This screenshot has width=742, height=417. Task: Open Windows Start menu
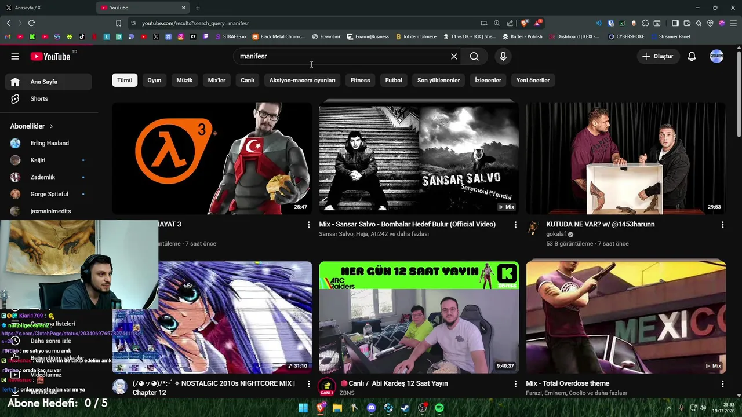[303, 408]
